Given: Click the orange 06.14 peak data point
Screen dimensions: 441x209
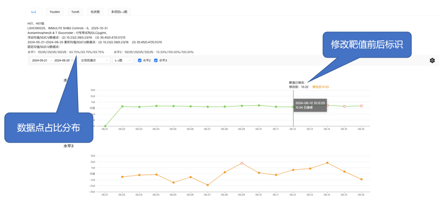Looking at the screenshot, I should click(x=327, y=163).
